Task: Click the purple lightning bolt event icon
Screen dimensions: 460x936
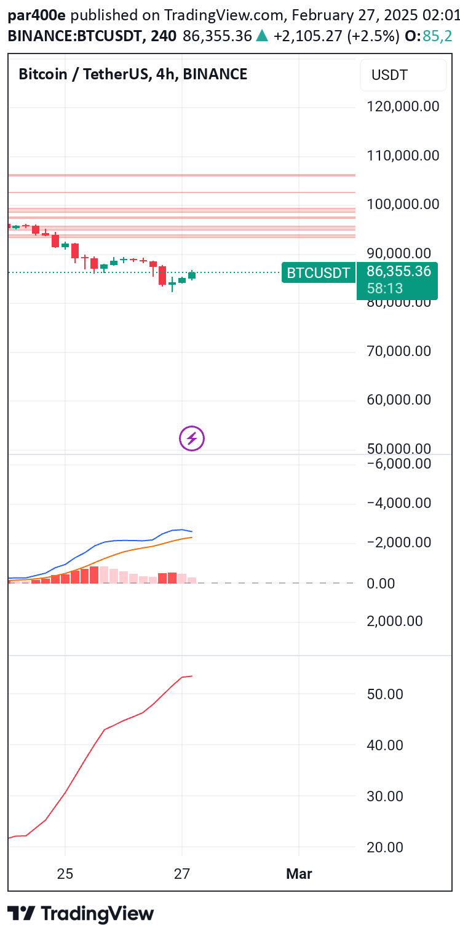Action: coord(191,438)
